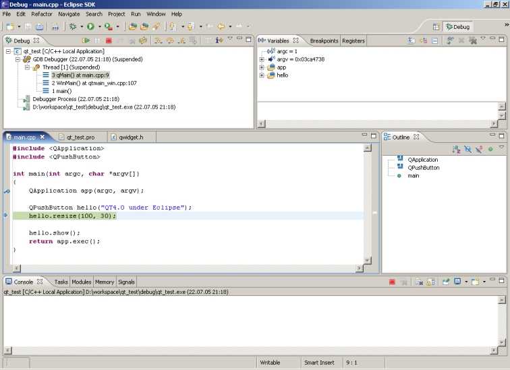Collapse the qt_test launch tree node

[x=8, y=51]
